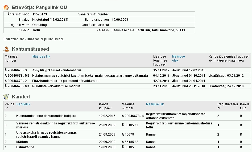Sort entries table by Määruse liik header

tap(155, 104)
